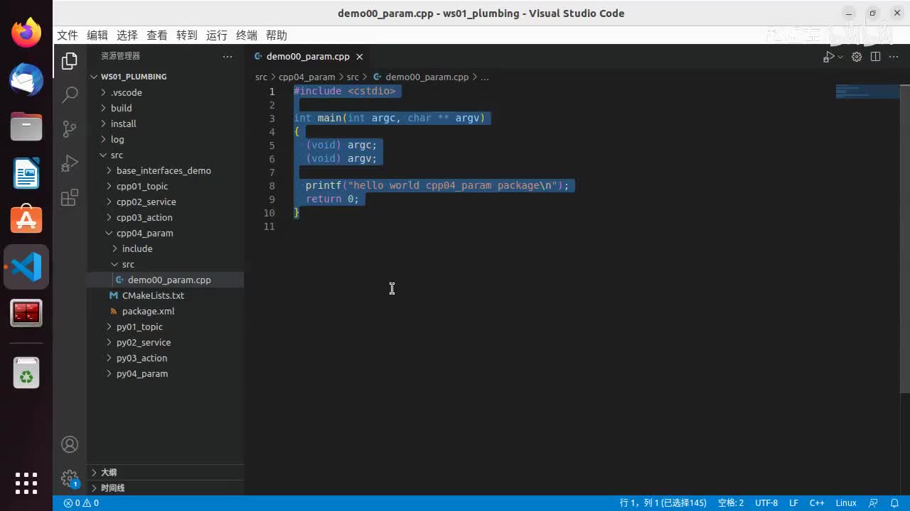910x511 pixels.
Task: Open CMakeLists.txt file
Action: click(166, 295)
